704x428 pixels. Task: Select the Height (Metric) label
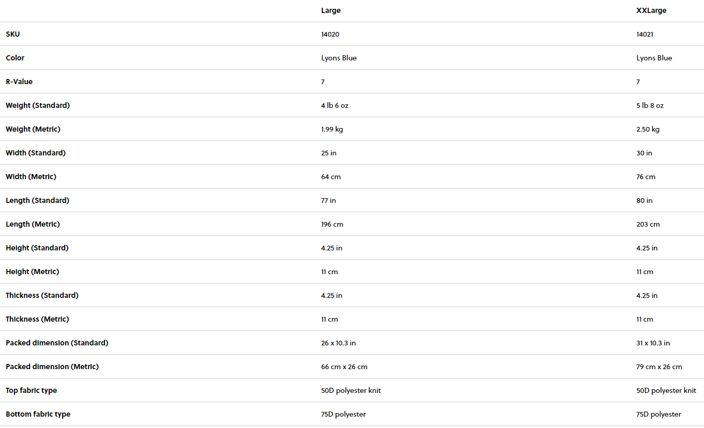coord(32,272)
